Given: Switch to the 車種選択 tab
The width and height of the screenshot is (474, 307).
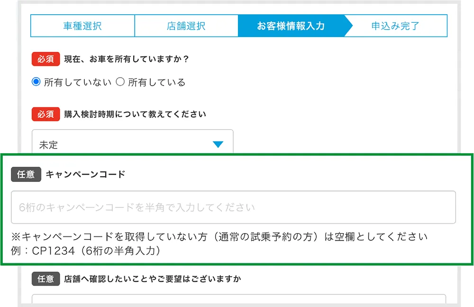Looking at the screenshot, I should 83,26.
